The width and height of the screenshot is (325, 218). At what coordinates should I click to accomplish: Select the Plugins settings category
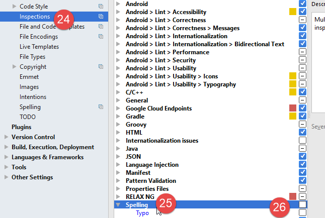click(x=21, y=127)
